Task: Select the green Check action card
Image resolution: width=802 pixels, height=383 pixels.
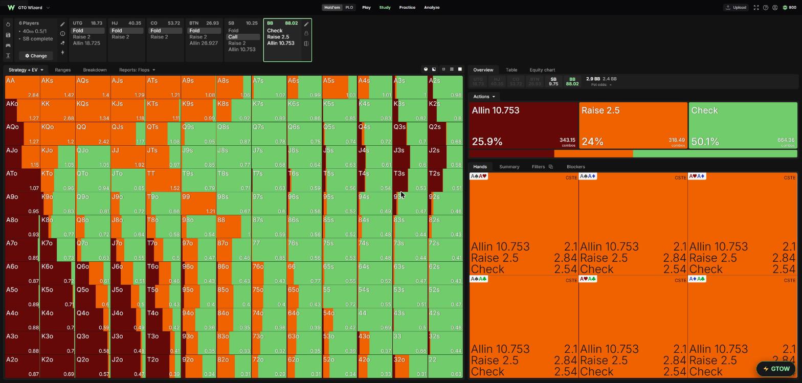Action: pos(743,125)
